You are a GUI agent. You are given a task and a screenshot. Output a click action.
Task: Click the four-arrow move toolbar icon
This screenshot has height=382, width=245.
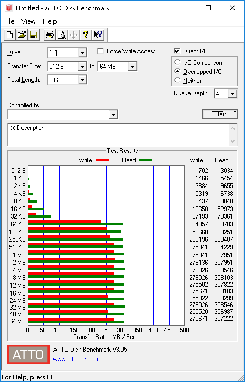pyautogui.click(x=73, y=35)
